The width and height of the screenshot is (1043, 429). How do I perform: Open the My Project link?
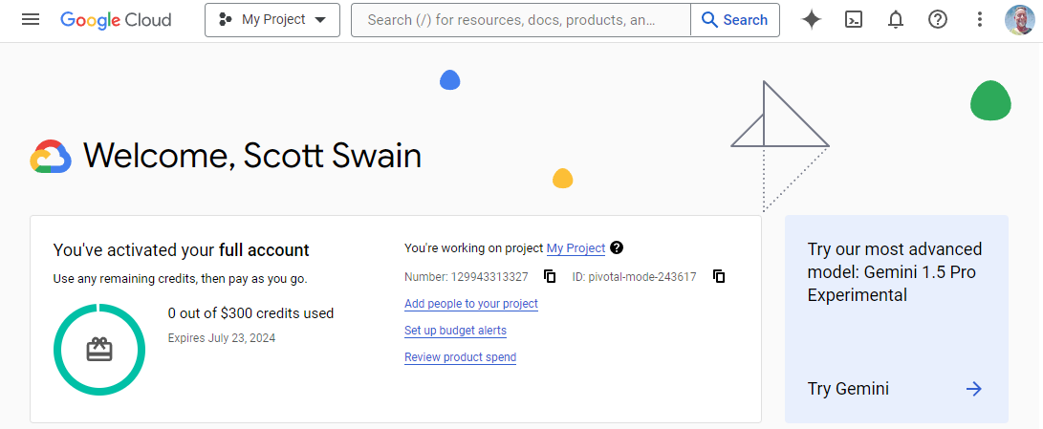(576, 248)
